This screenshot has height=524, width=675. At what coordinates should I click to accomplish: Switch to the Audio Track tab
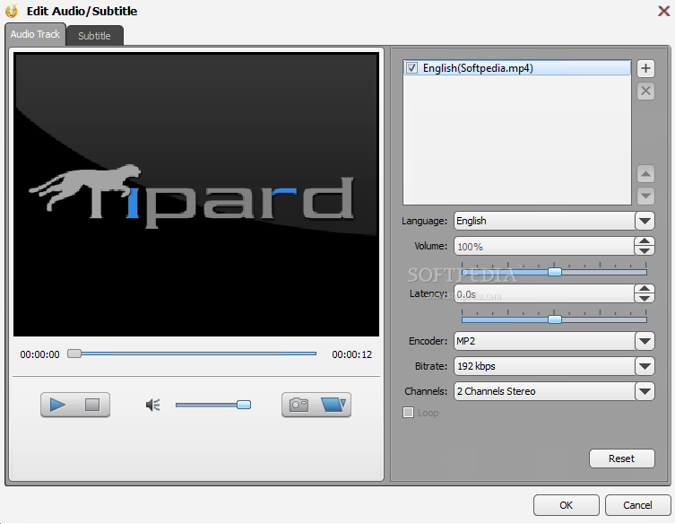tap(35, 34)
